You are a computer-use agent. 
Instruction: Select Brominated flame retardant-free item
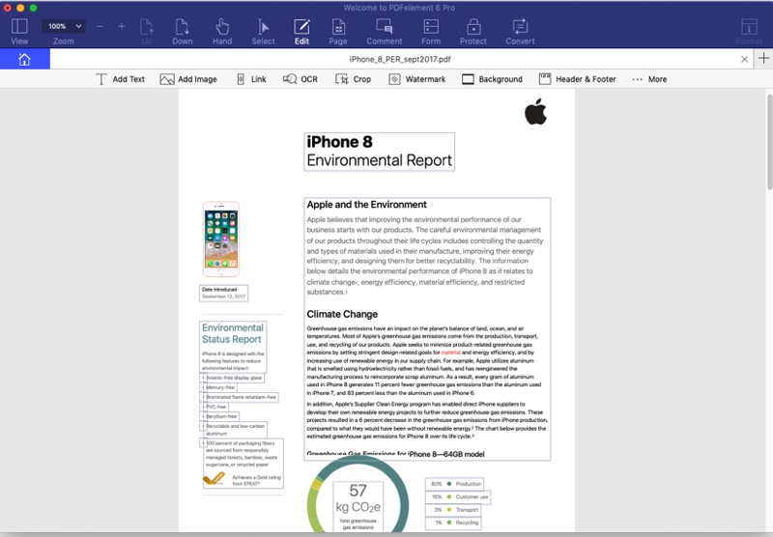pyautogui.click(x=240, y=397)
